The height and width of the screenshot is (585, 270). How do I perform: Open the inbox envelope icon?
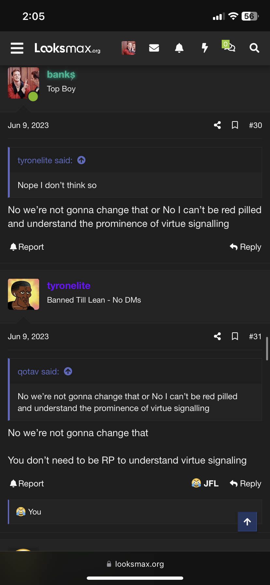pos(154,48)
